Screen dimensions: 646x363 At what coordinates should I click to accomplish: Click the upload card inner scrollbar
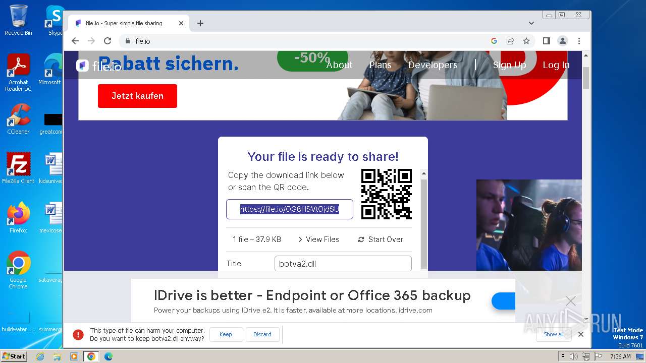coord(424,223)
